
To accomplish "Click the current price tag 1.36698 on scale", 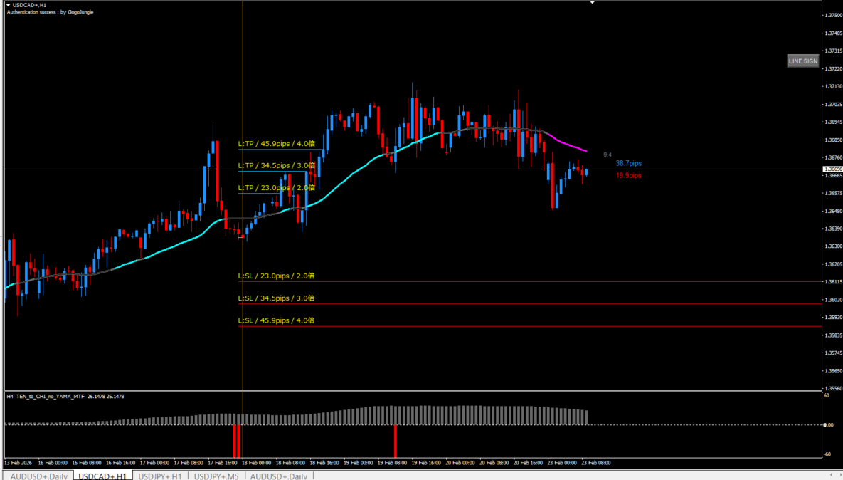I will point(832,169).
